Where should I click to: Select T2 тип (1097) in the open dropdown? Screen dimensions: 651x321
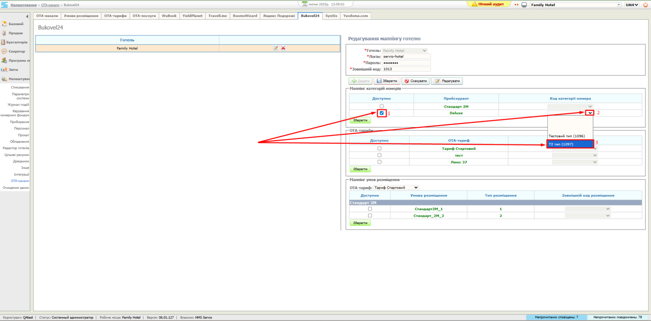tap(570, 144)
